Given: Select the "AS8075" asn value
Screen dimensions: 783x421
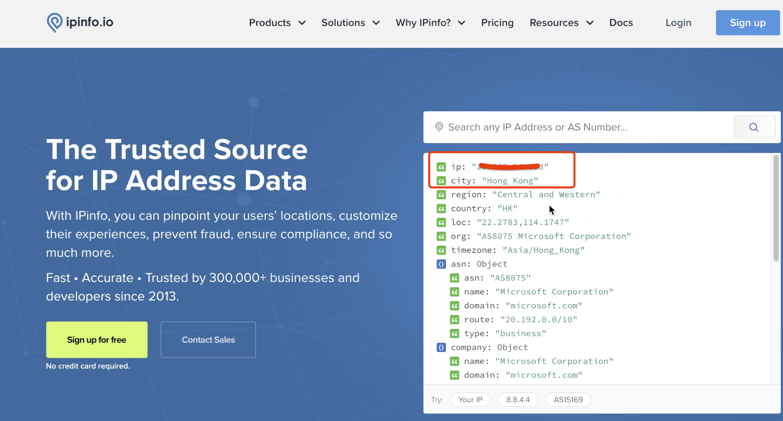Looking at the screenshot, I should (510, 278).
